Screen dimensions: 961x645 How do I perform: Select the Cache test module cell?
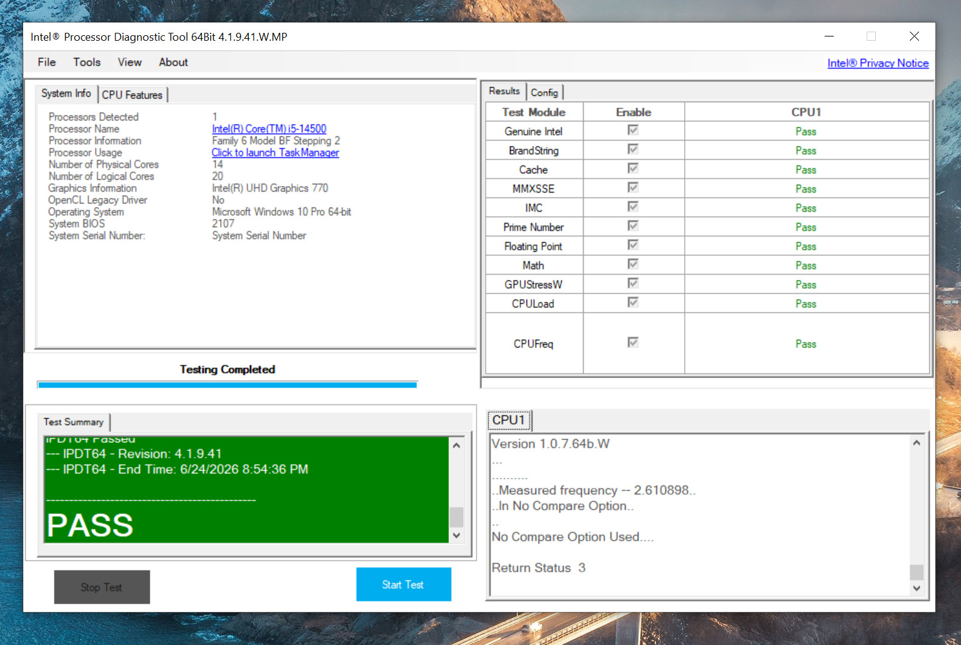click(534, 170)
